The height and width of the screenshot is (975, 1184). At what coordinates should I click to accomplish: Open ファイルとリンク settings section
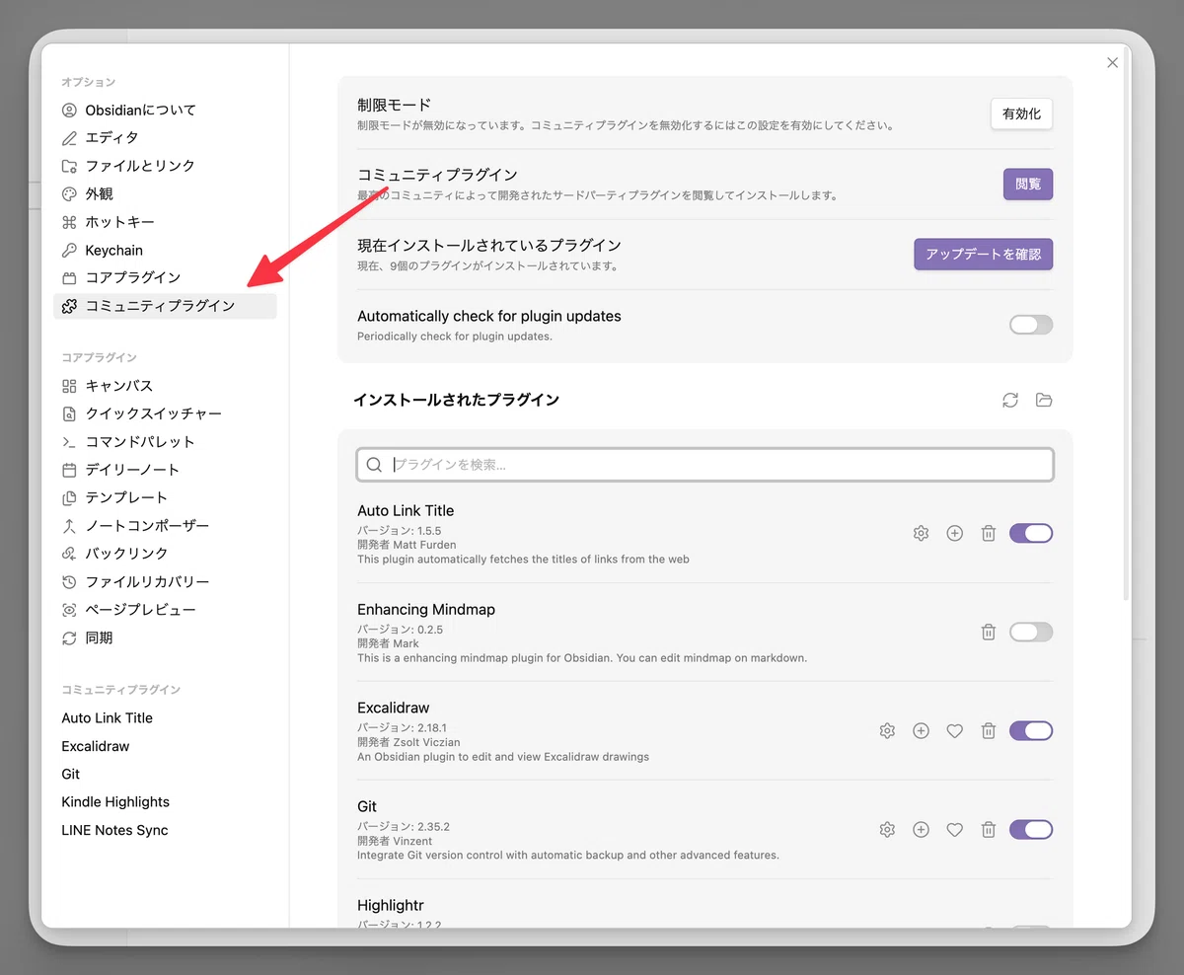165,166
